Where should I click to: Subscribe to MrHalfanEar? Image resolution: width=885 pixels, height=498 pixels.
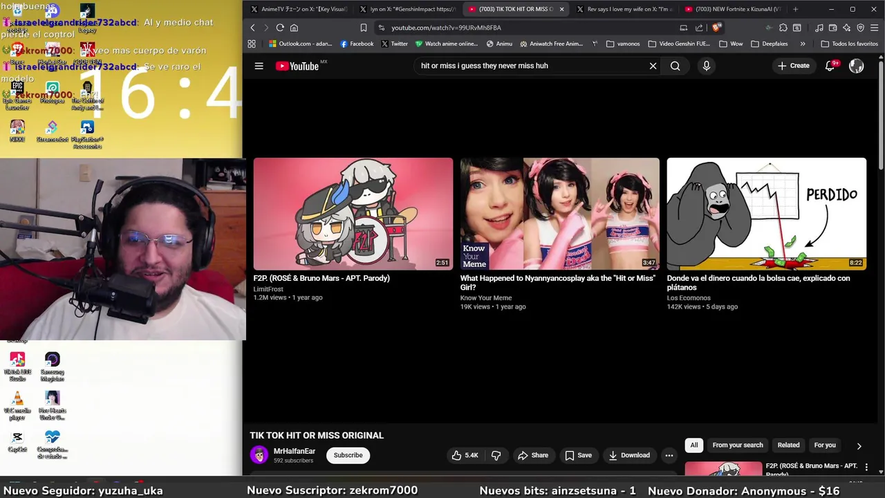[348, 455]
